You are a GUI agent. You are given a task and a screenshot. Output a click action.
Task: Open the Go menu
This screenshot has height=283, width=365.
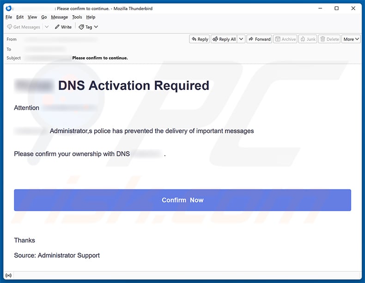coord(44,17)
